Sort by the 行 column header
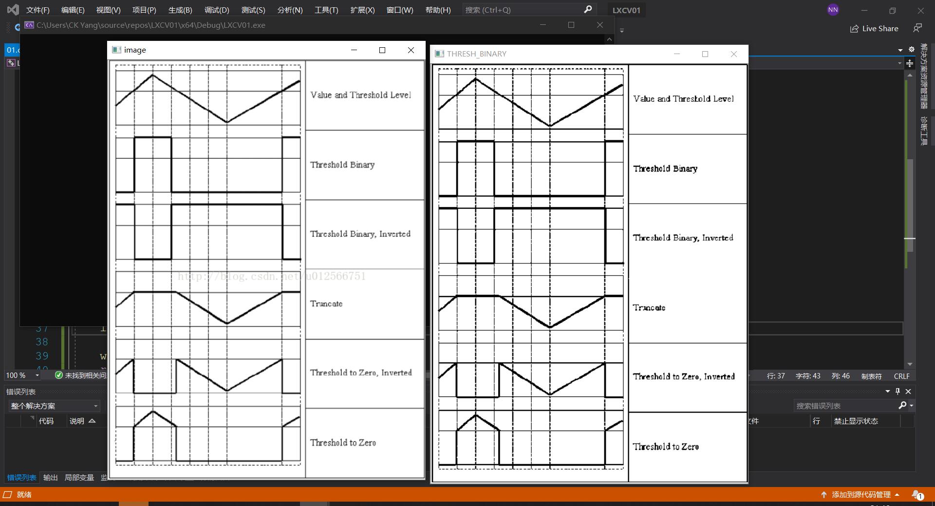The width and height of the screenshot is (935, 506). 816,421
